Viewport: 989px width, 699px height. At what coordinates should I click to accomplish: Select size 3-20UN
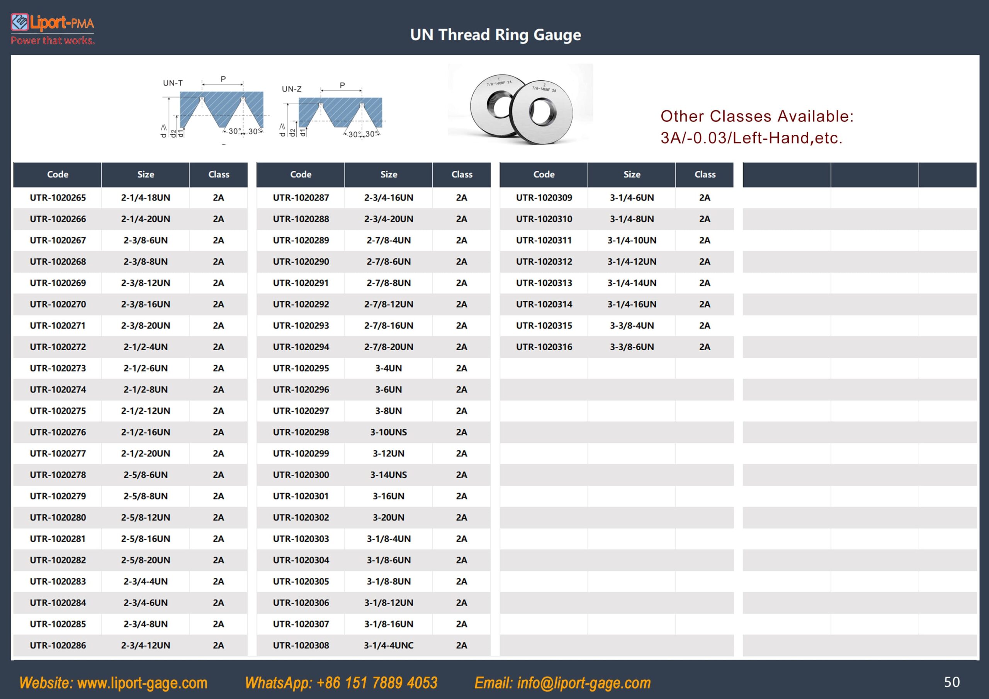389,517
